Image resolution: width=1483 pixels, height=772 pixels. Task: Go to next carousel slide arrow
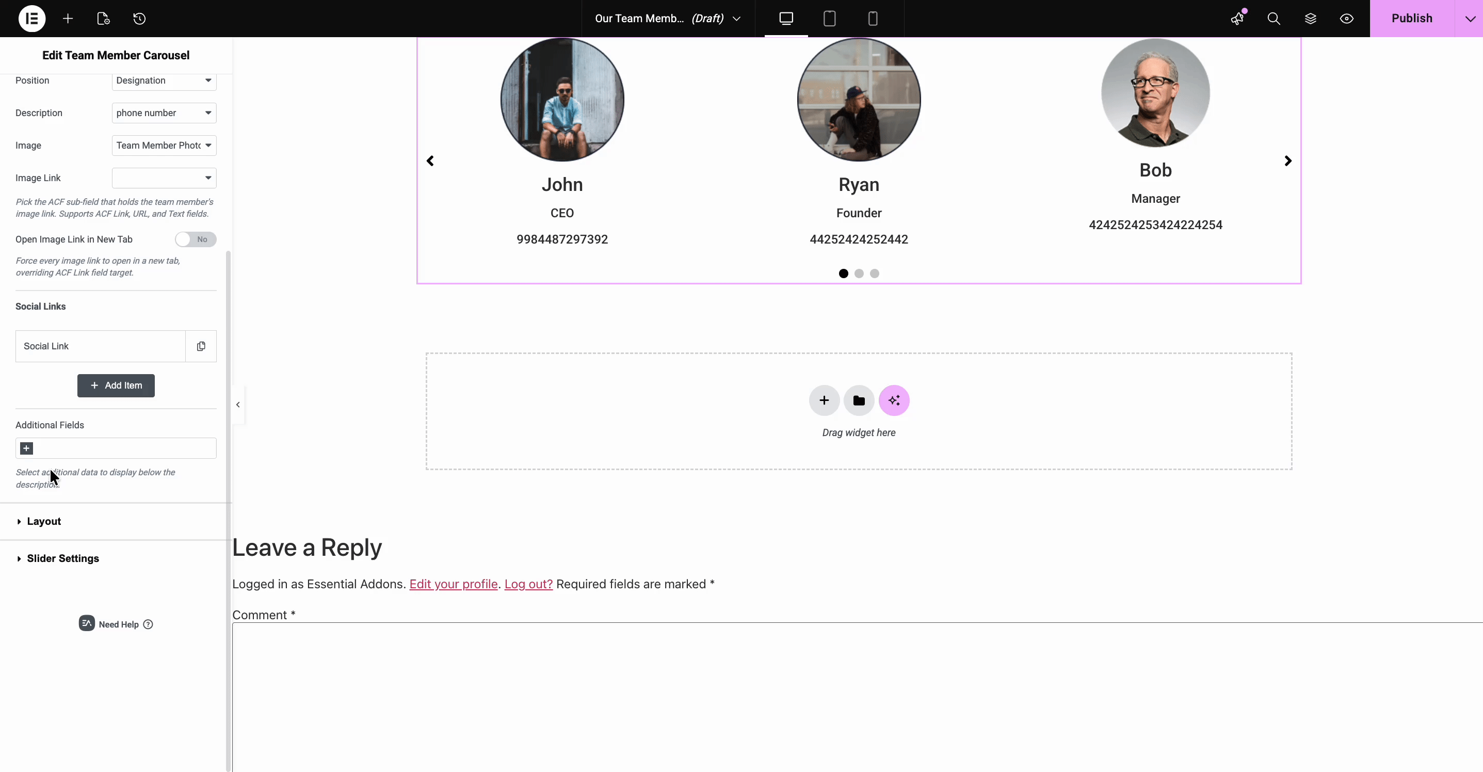click(1288, 160)
